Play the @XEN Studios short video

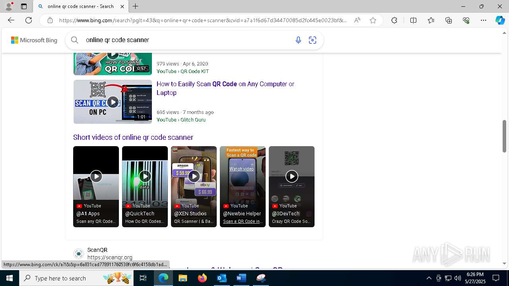pyautogui.click(x=194, y=176)
